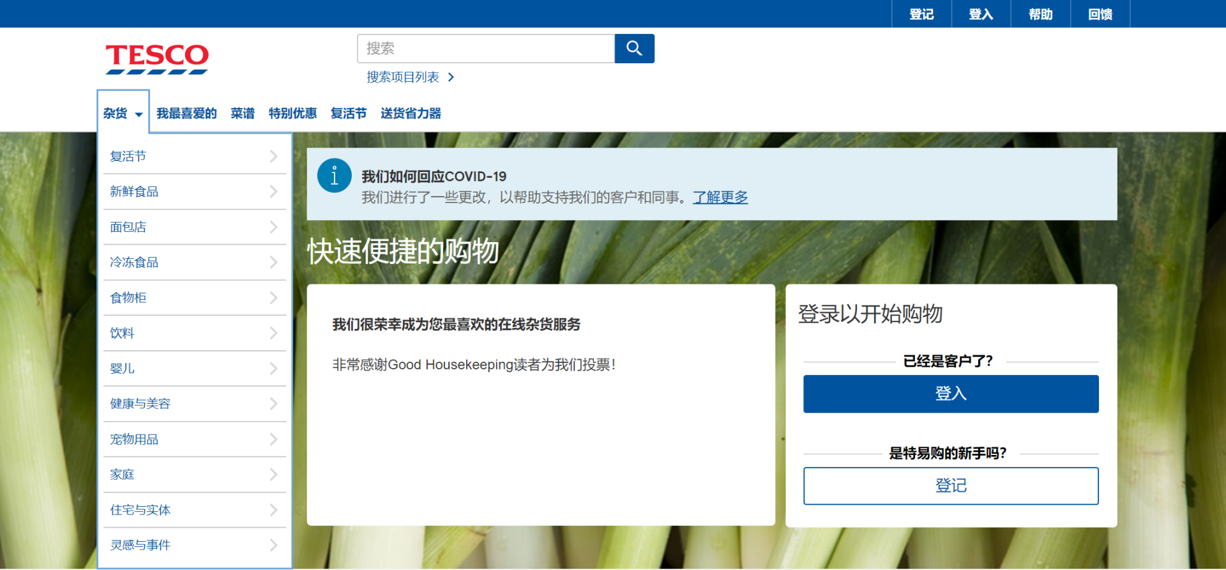Expand the 婴儿 chevron

tap(273, 369)
